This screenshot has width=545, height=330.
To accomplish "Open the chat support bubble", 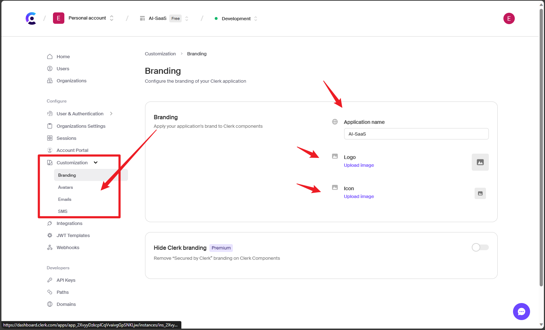I will (x=521, y=312).
